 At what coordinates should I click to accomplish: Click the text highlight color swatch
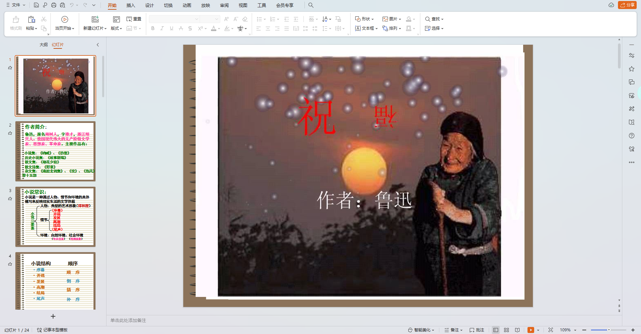click(x=227, y=28)
